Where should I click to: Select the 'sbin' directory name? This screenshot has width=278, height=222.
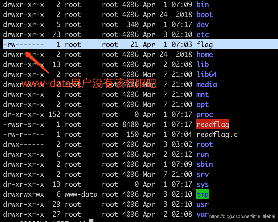205,164
